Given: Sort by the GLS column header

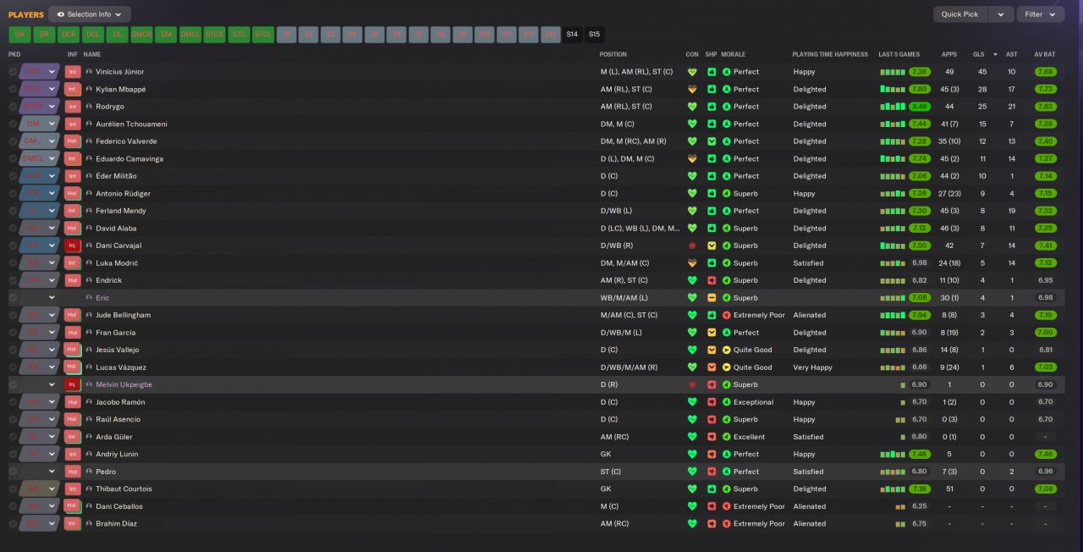Looking at the screenshot, I should [x=979, y=54].
